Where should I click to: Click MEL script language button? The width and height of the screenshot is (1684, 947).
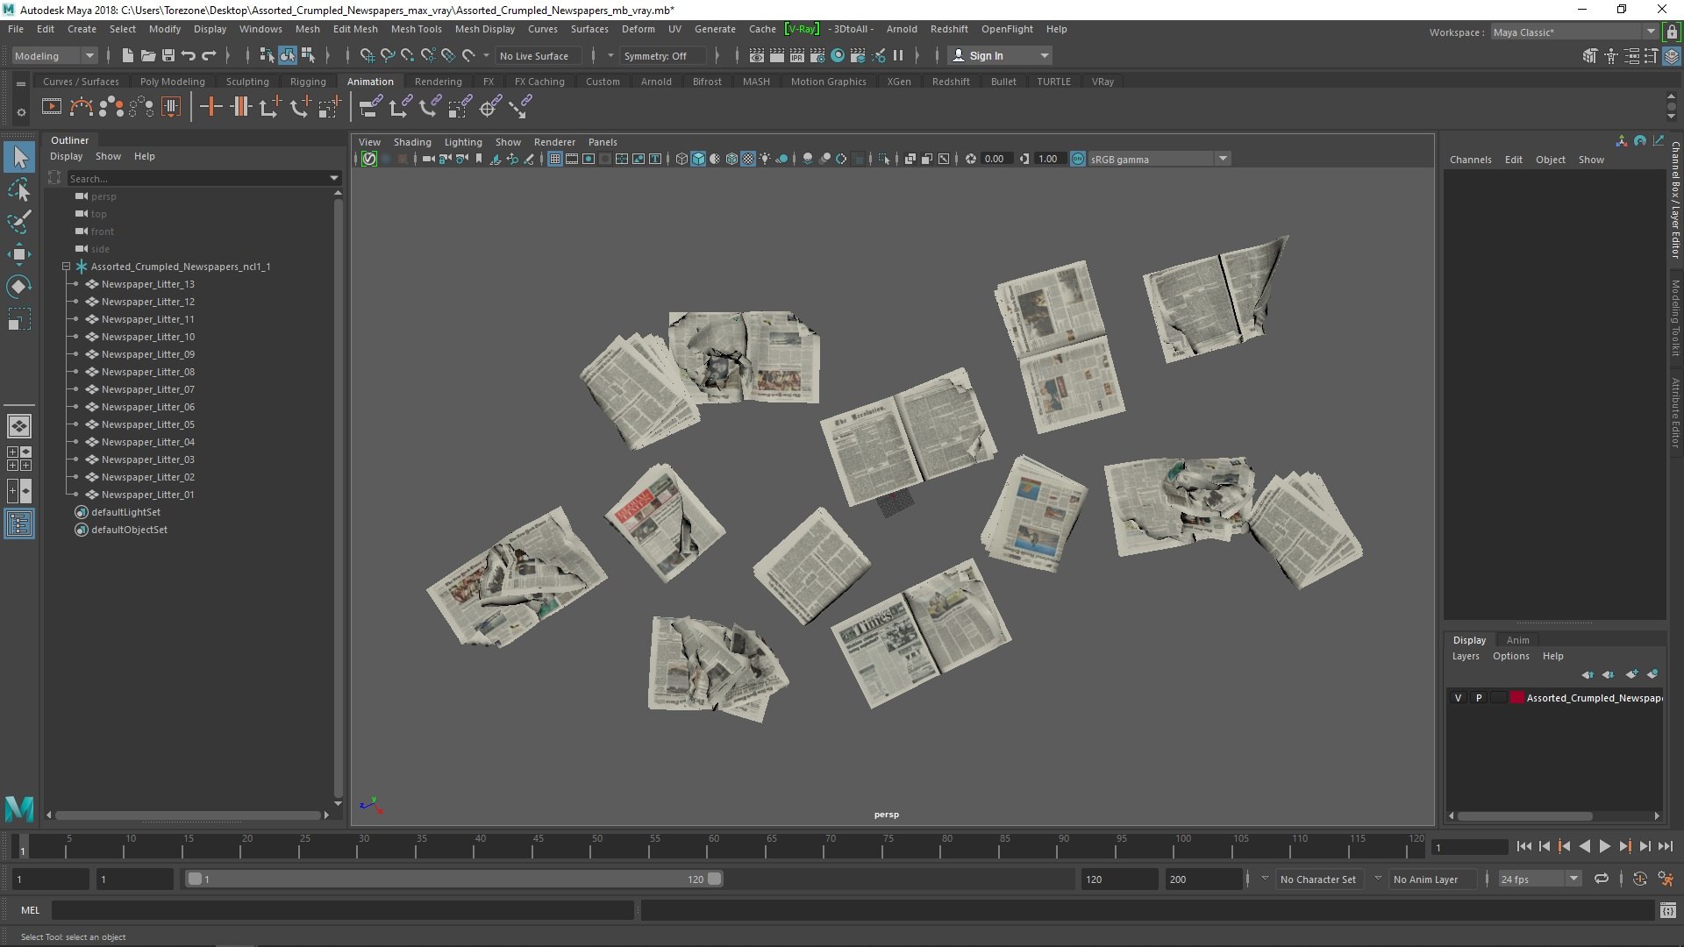pos(31,910)
